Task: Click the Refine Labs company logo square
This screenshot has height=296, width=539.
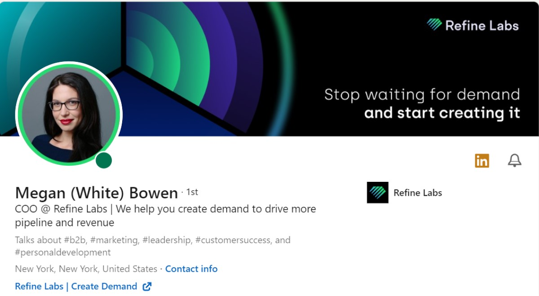Action: [x=378, y=193]
